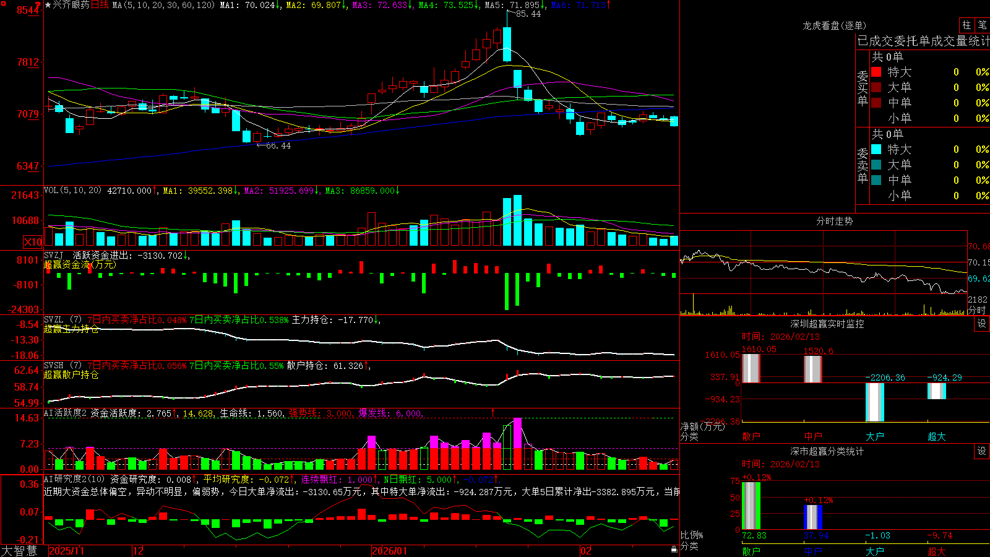Screen dimensions: 990x557
Task: Click the X10 volume scale marker
Action: pos(33,242)
